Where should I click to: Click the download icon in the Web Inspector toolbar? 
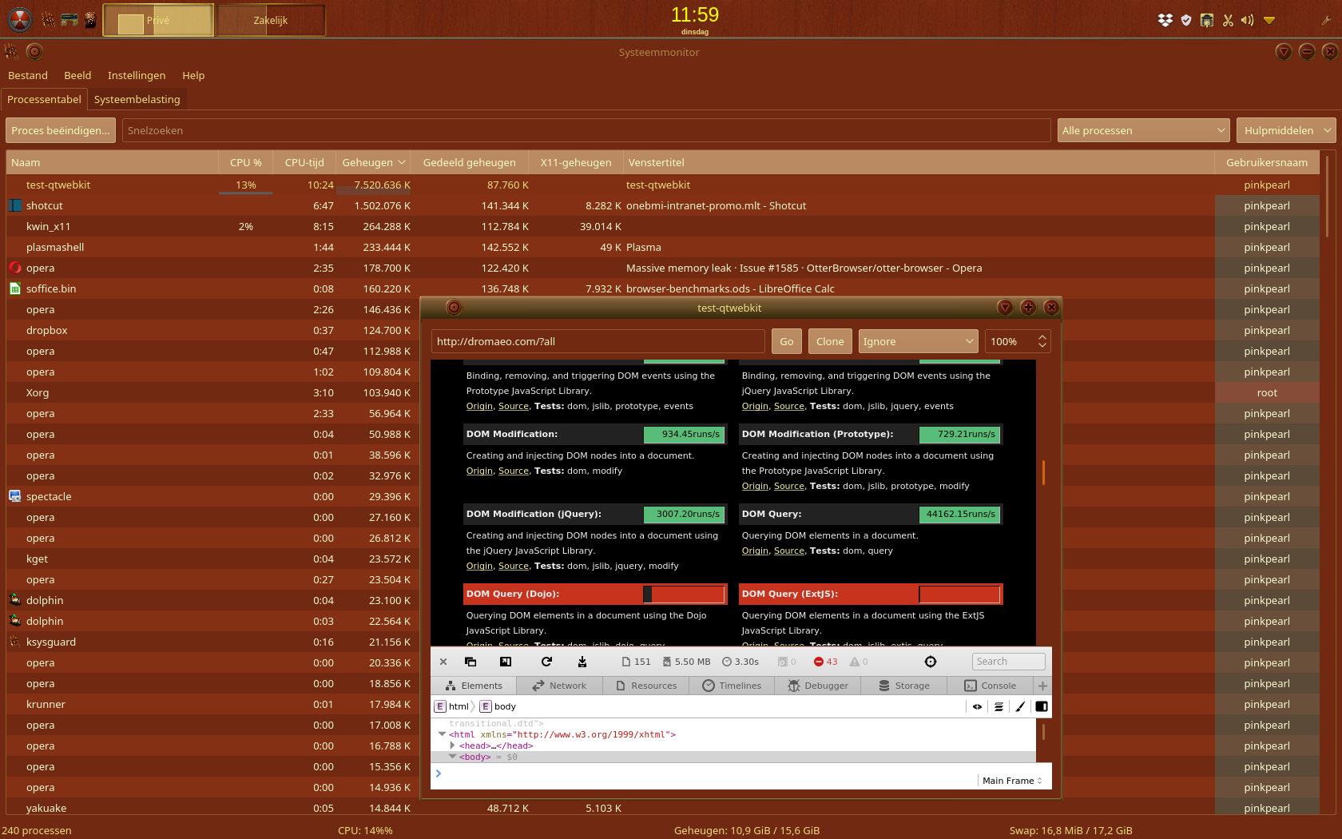582,662
